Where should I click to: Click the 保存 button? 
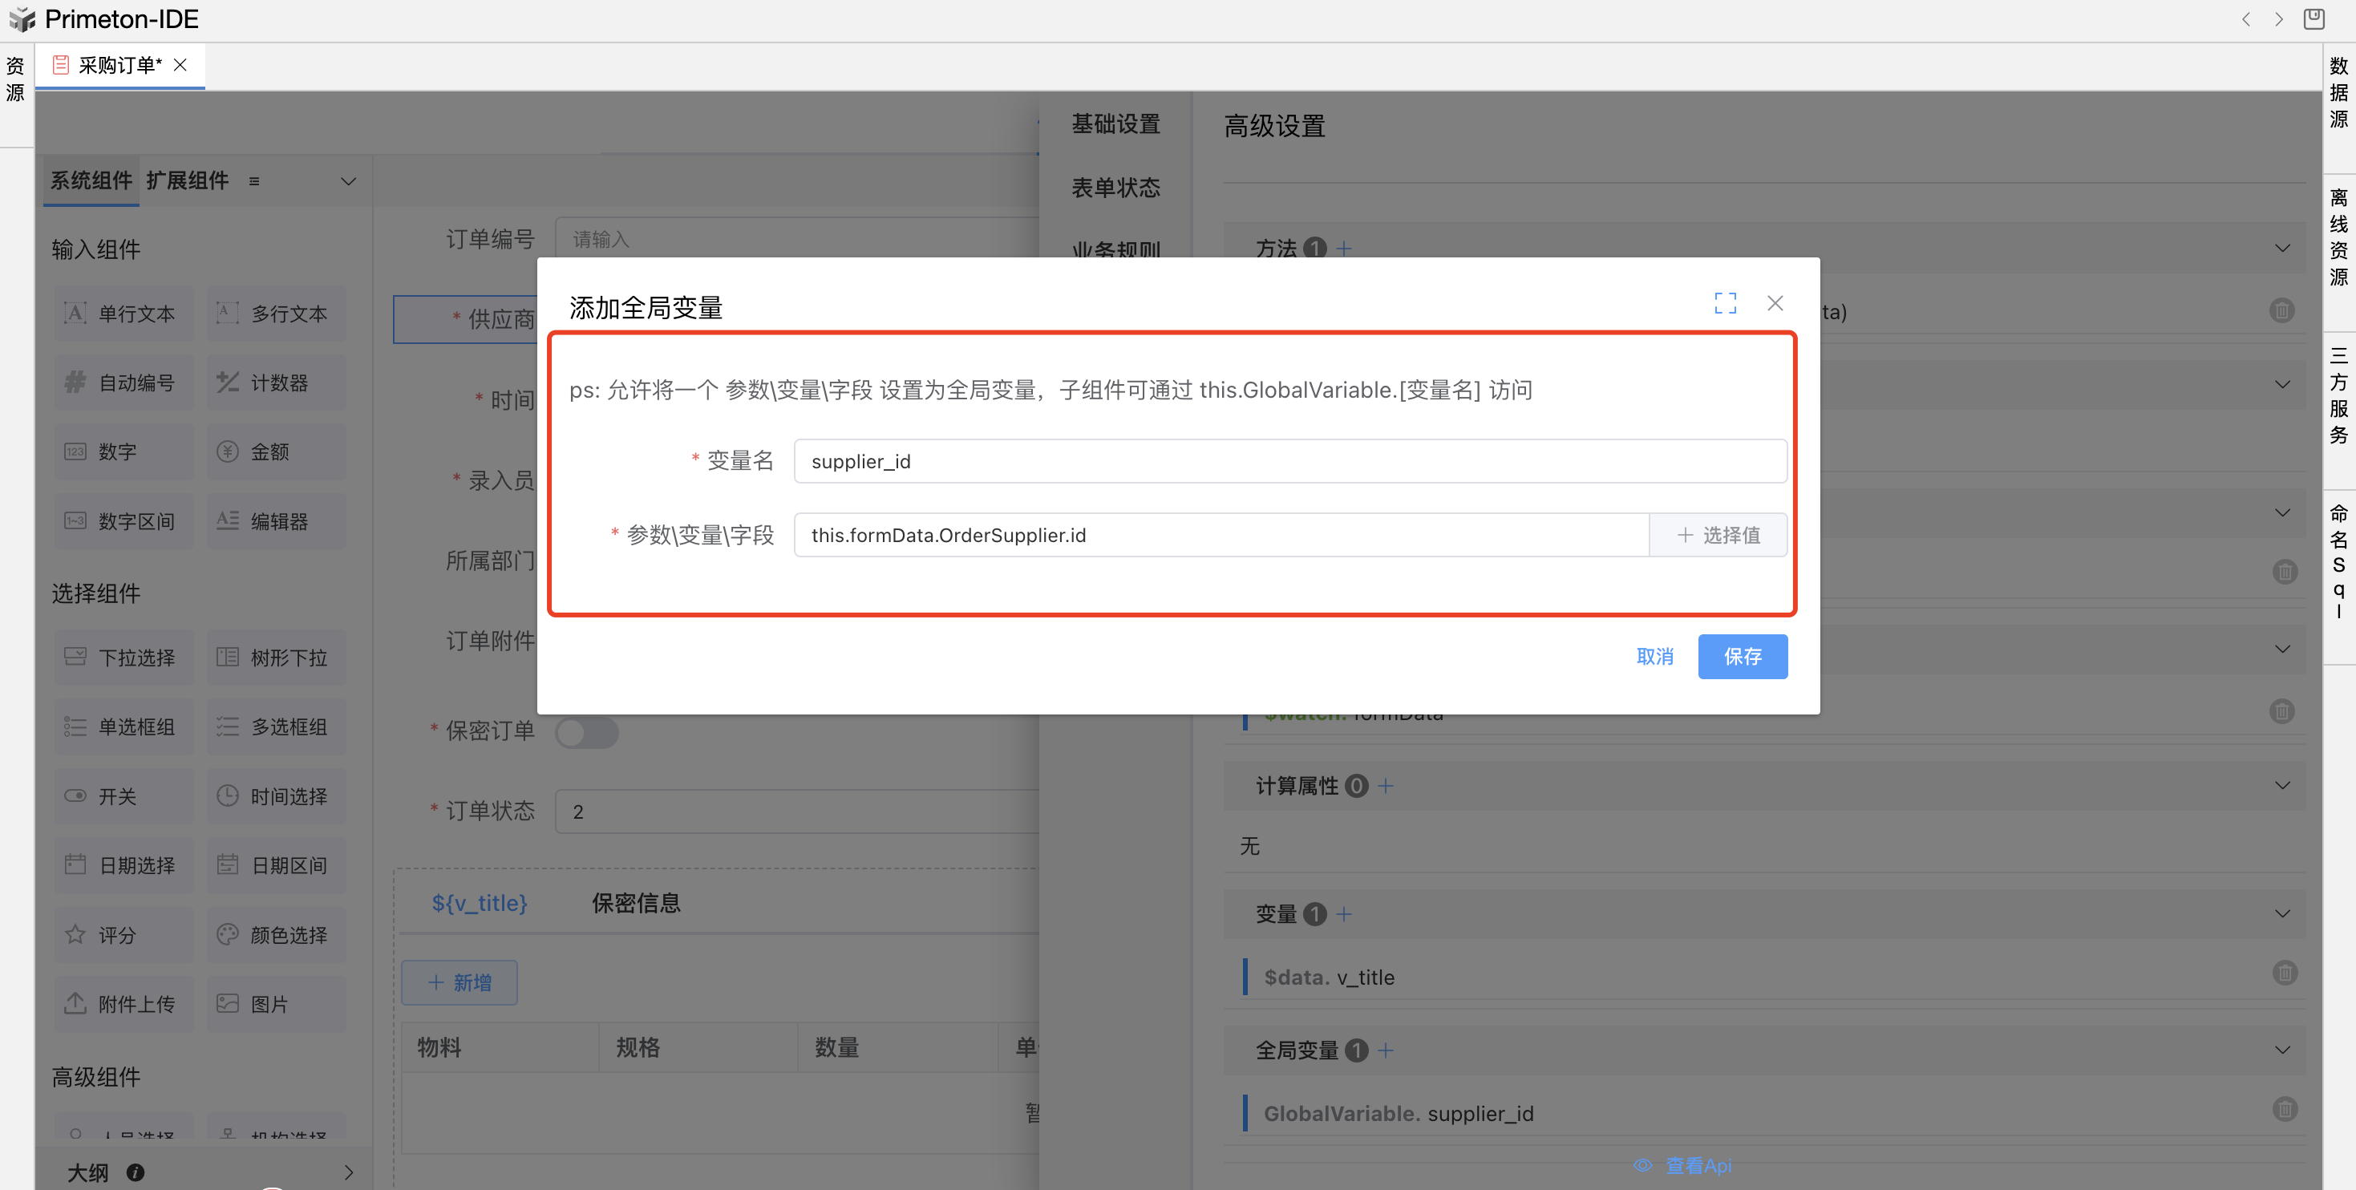[1742, 656]
